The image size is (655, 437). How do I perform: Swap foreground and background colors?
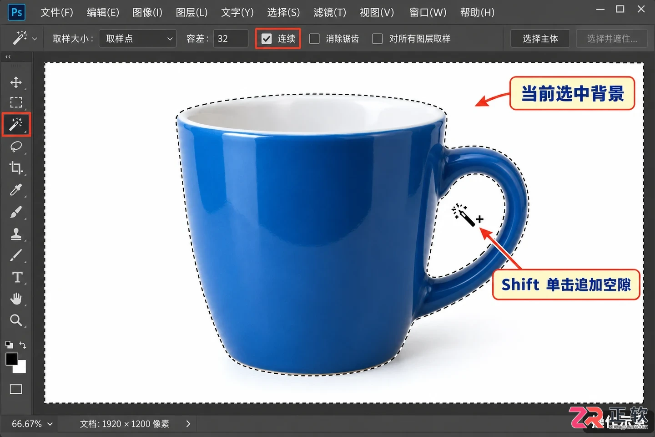click(x=23, y=345)
